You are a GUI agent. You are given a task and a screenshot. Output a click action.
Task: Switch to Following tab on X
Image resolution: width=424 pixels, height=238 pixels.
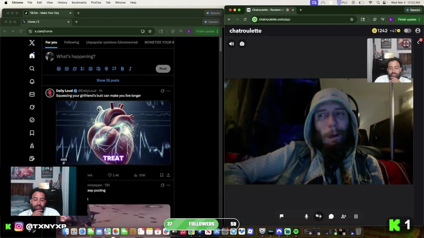[72, 42]
